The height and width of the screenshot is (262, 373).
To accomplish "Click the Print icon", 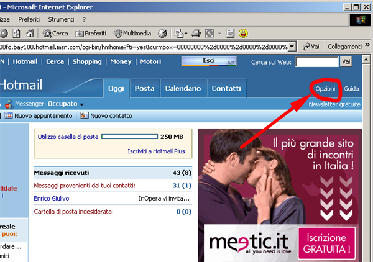I will pos(196,34).
